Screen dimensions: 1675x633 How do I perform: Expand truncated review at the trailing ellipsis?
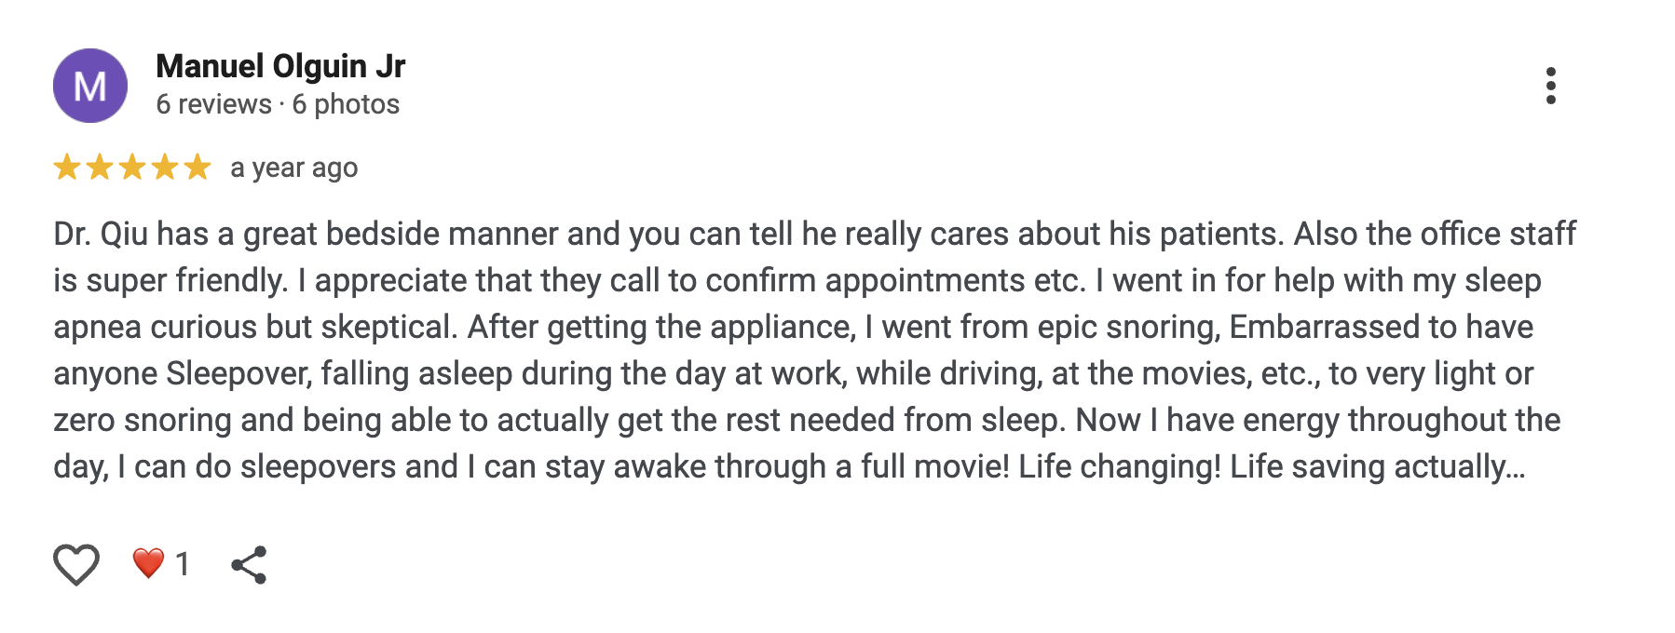click(x=1515, y=467)
